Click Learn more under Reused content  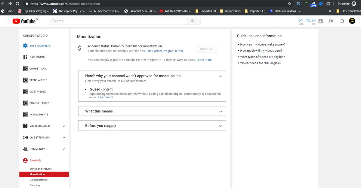(105, 97)
